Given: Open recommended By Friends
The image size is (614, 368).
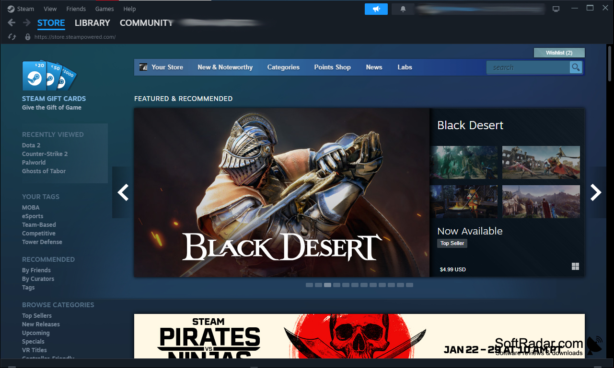Looking at the screenshot, I should (36, 270).
